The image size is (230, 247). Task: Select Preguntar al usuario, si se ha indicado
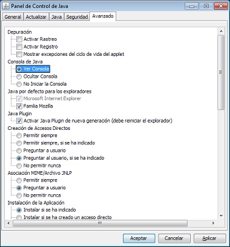pos(19,158)
